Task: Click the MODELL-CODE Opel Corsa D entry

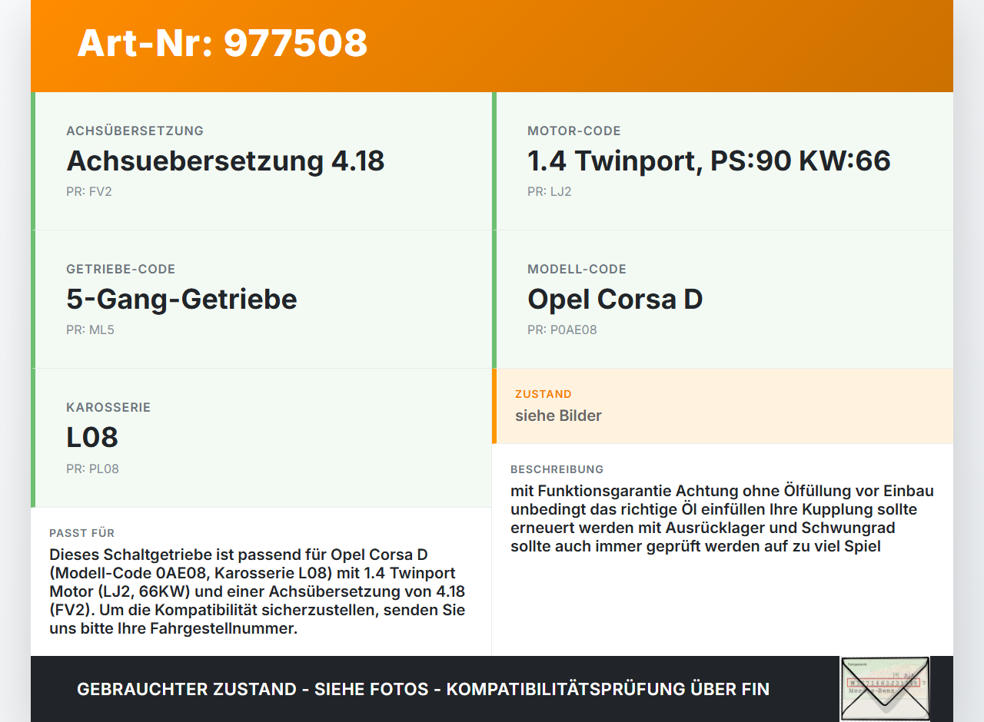Action: pos(723,299)
